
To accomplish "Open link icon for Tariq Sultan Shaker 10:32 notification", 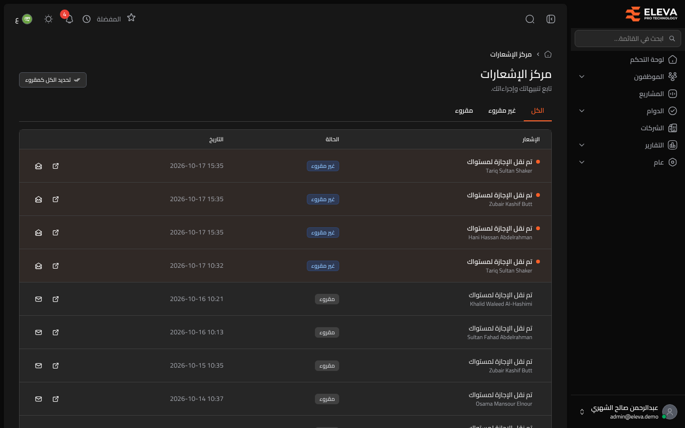I will pyautogui.click(x=56, y=266).
